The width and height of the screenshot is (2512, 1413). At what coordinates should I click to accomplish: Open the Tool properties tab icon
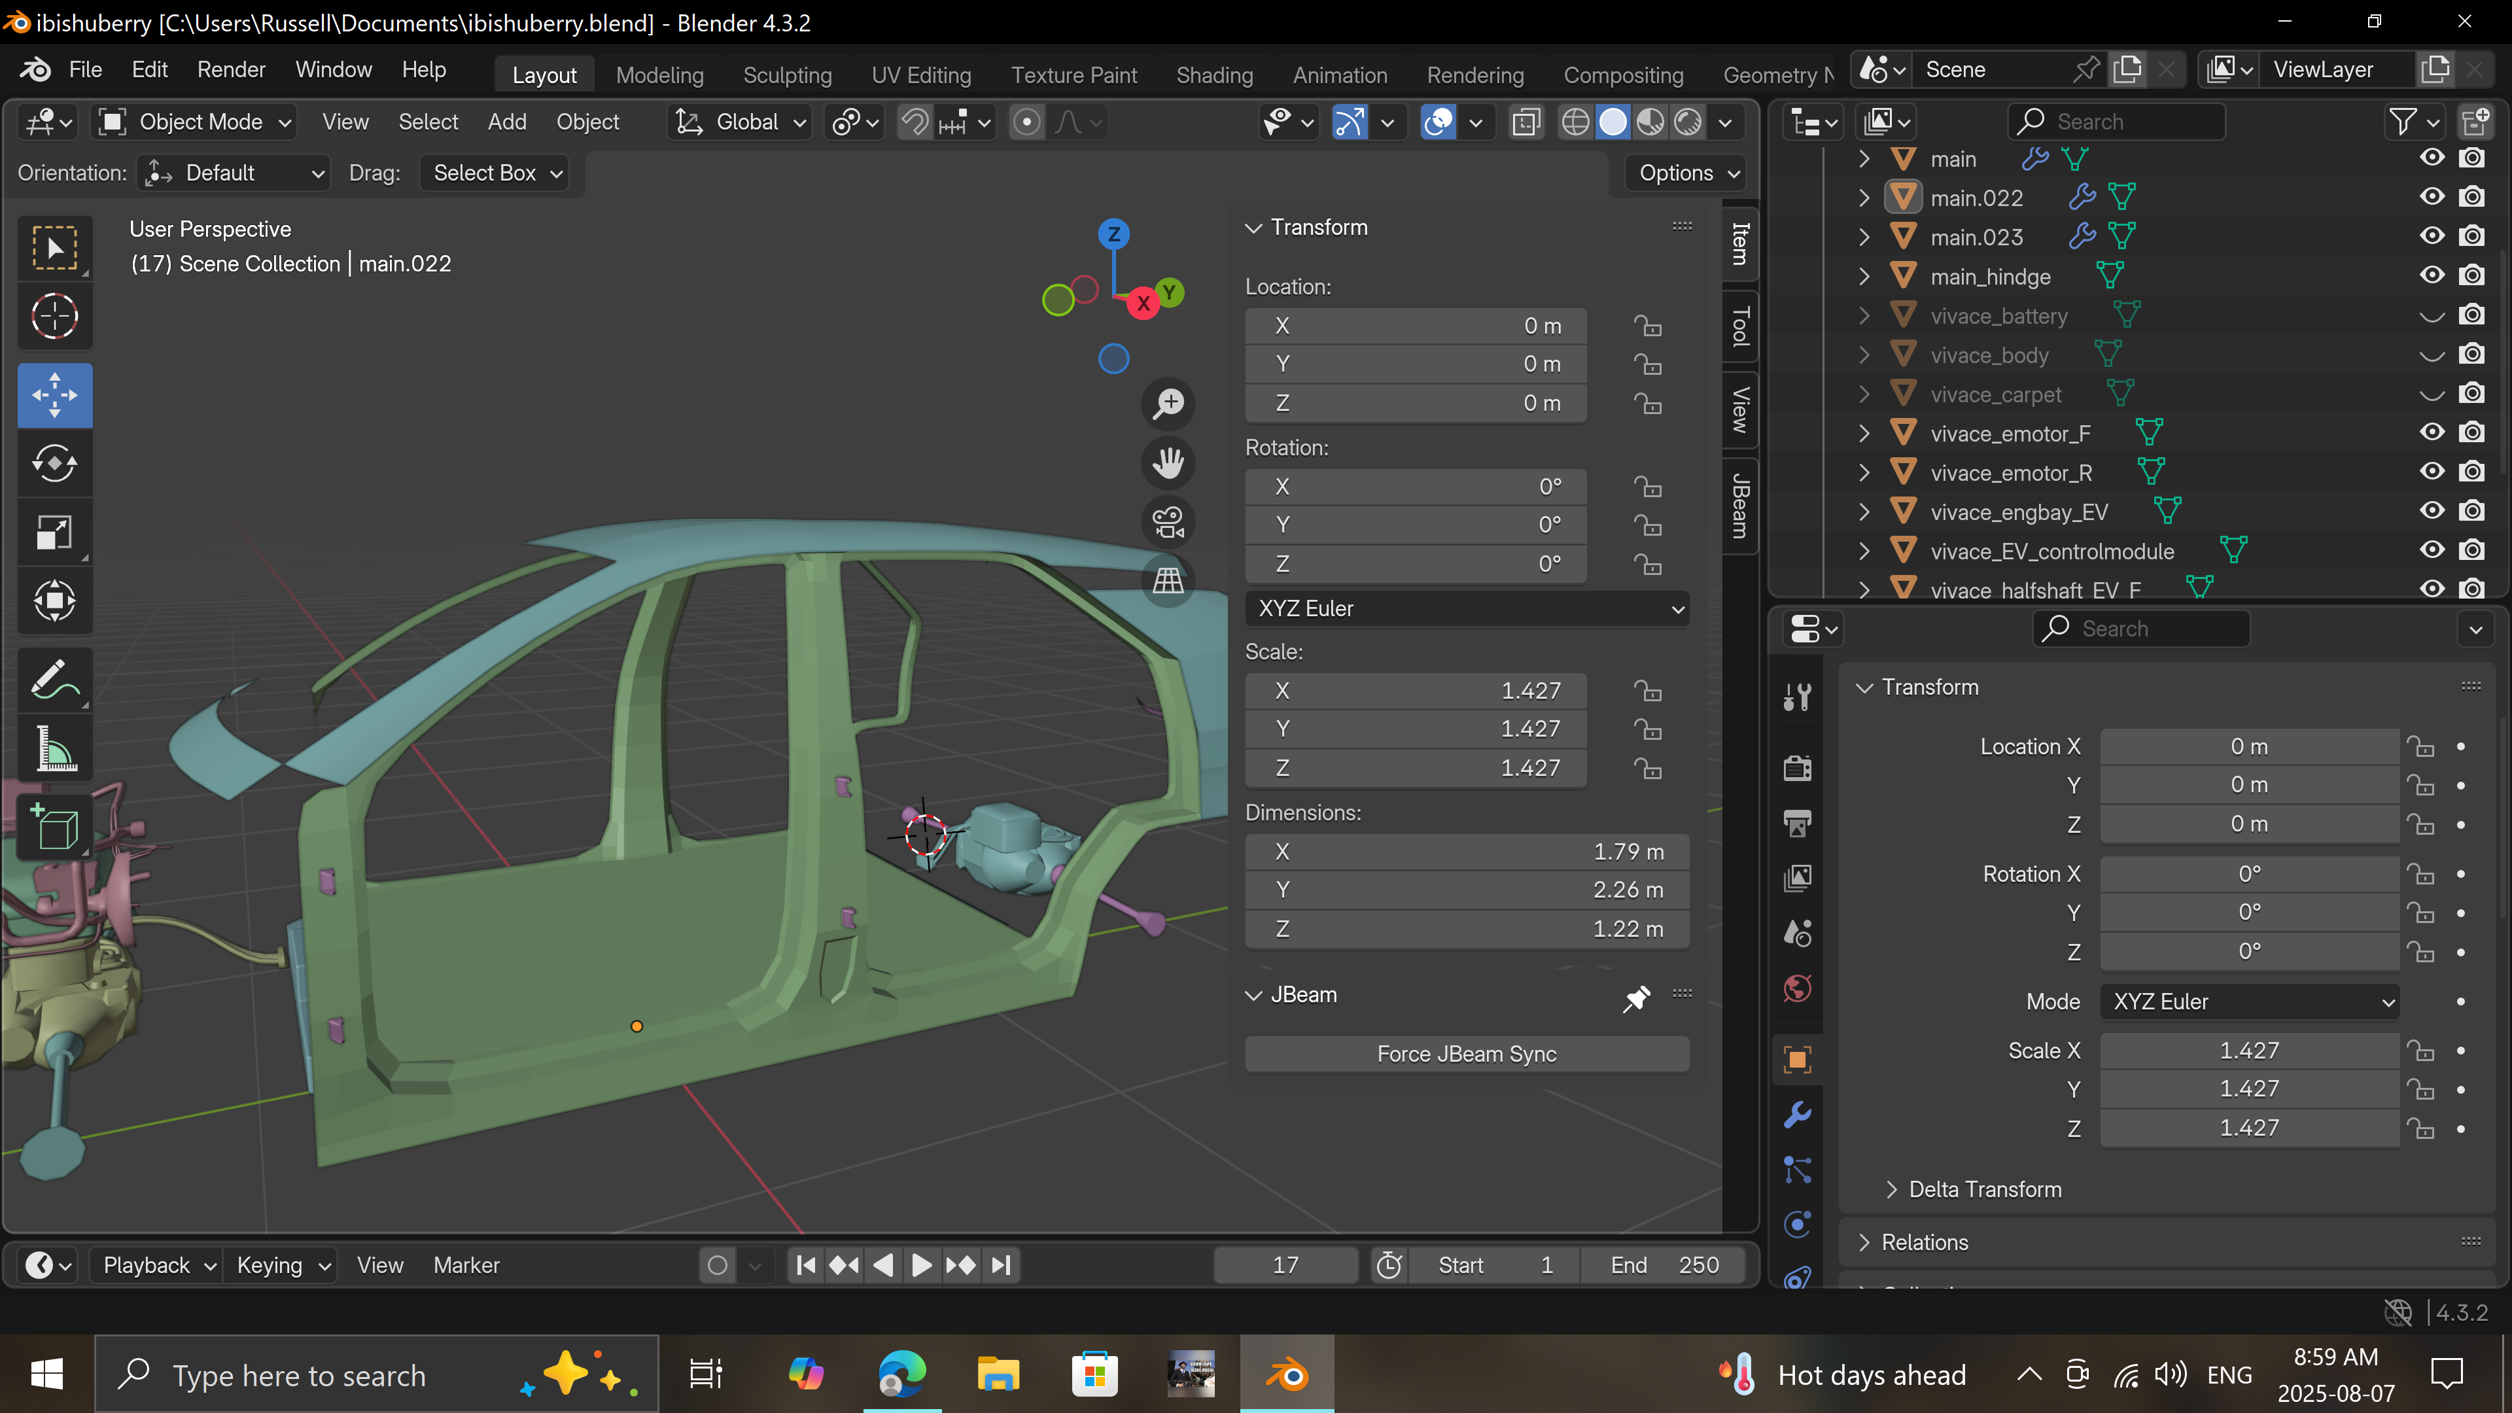point(1797,696)
